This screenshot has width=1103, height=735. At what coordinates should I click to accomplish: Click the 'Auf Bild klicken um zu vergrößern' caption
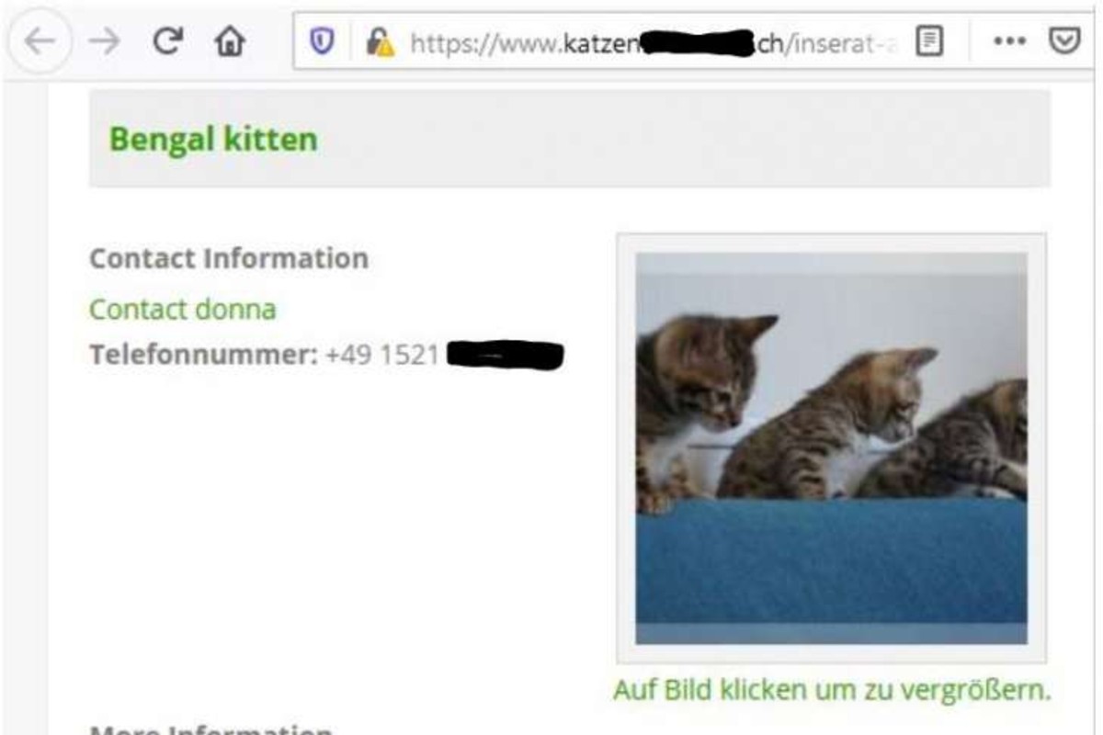832,689
